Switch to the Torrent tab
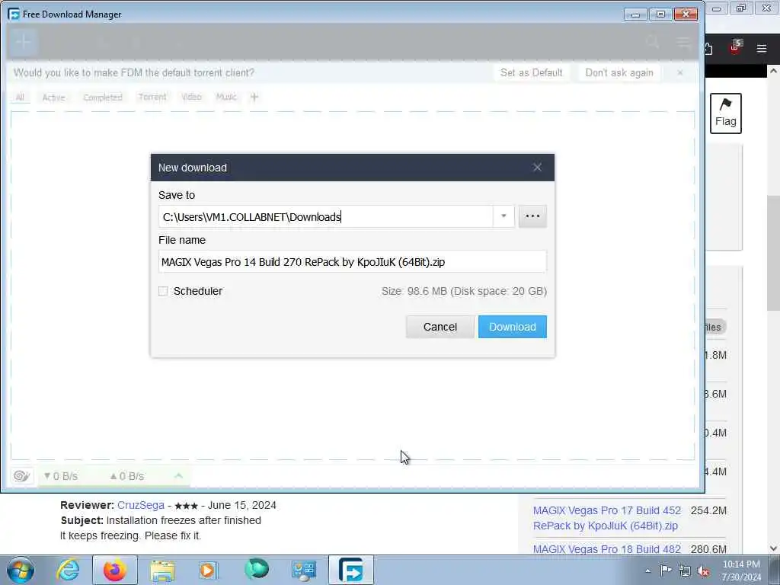Viewport: 780px width, 585px height. [152, 97]
